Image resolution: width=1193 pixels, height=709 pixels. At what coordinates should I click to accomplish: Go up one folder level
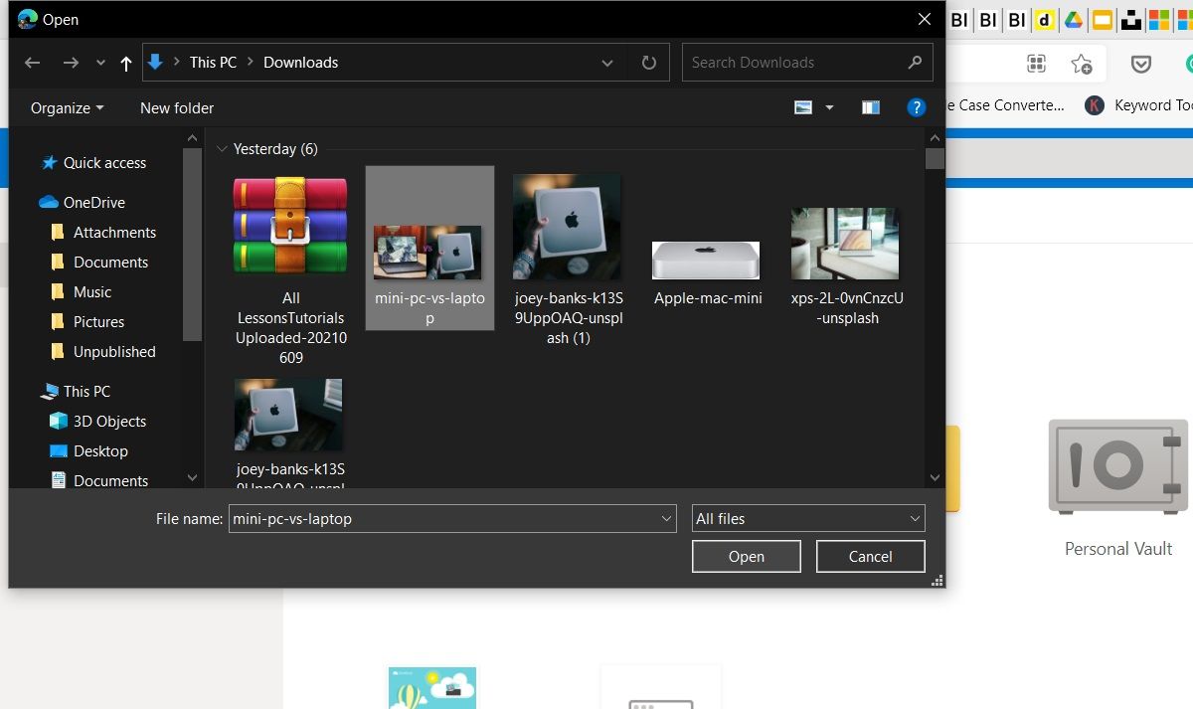pos(125,63)
